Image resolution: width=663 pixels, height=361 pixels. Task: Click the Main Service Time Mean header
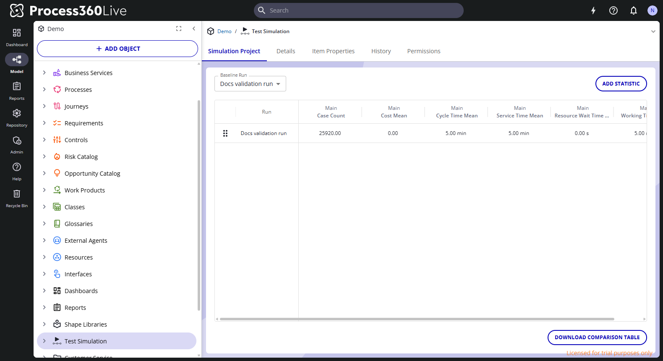[x=519, y=112]
